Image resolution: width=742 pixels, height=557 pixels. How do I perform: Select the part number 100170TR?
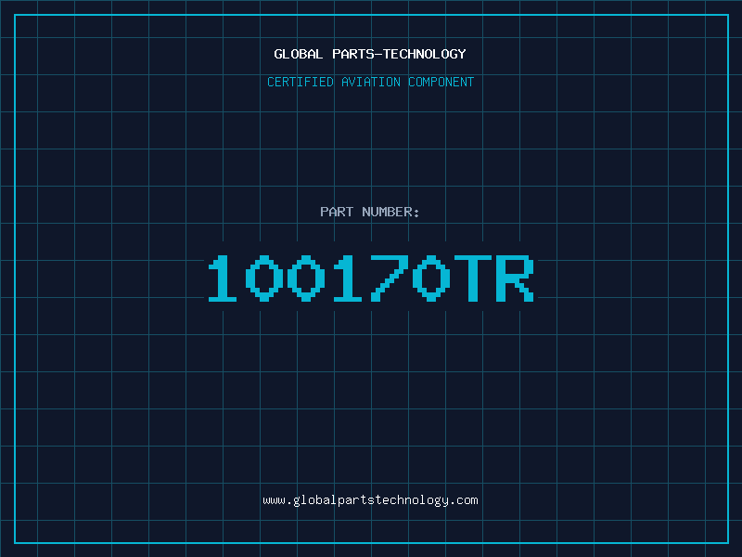(x=371, y=278)
